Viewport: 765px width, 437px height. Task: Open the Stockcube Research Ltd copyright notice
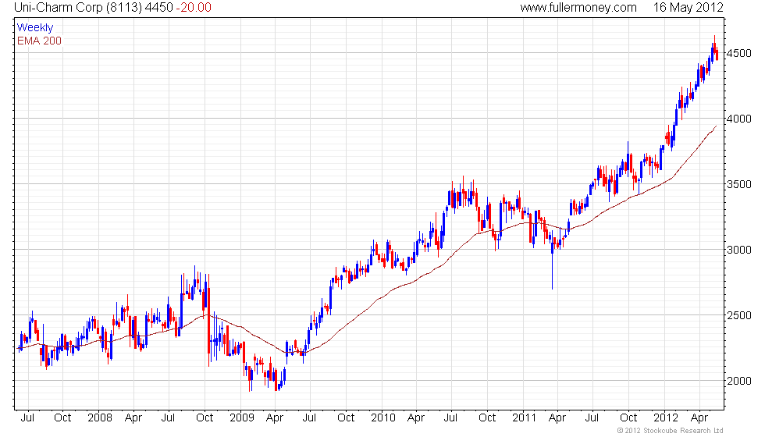tap(671, 431)
